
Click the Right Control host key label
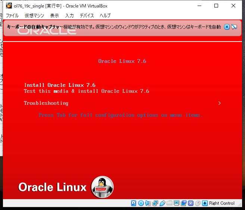222,203
